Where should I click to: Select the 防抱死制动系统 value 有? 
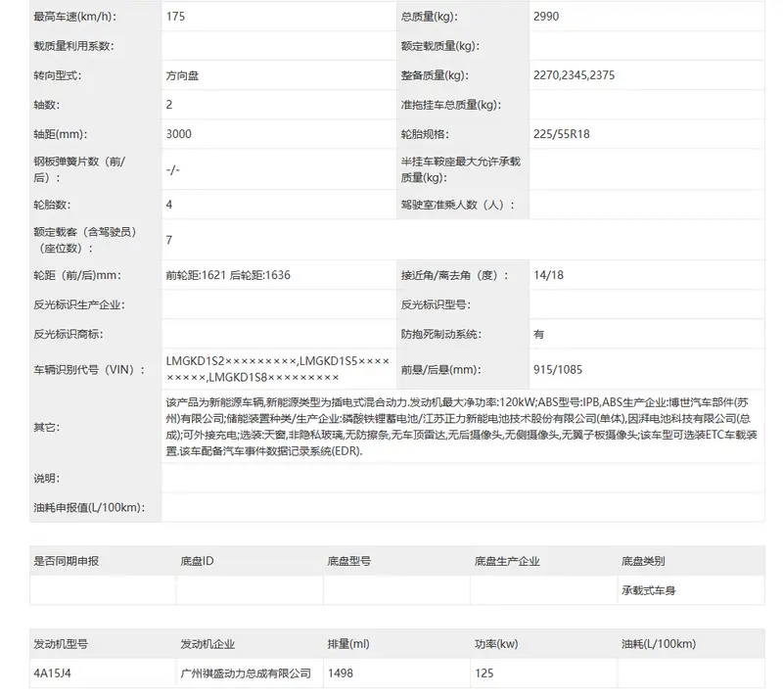(x=539, y=334)
